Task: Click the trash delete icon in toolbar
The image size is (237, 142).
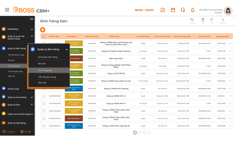Action: click(x=203, y=20)
